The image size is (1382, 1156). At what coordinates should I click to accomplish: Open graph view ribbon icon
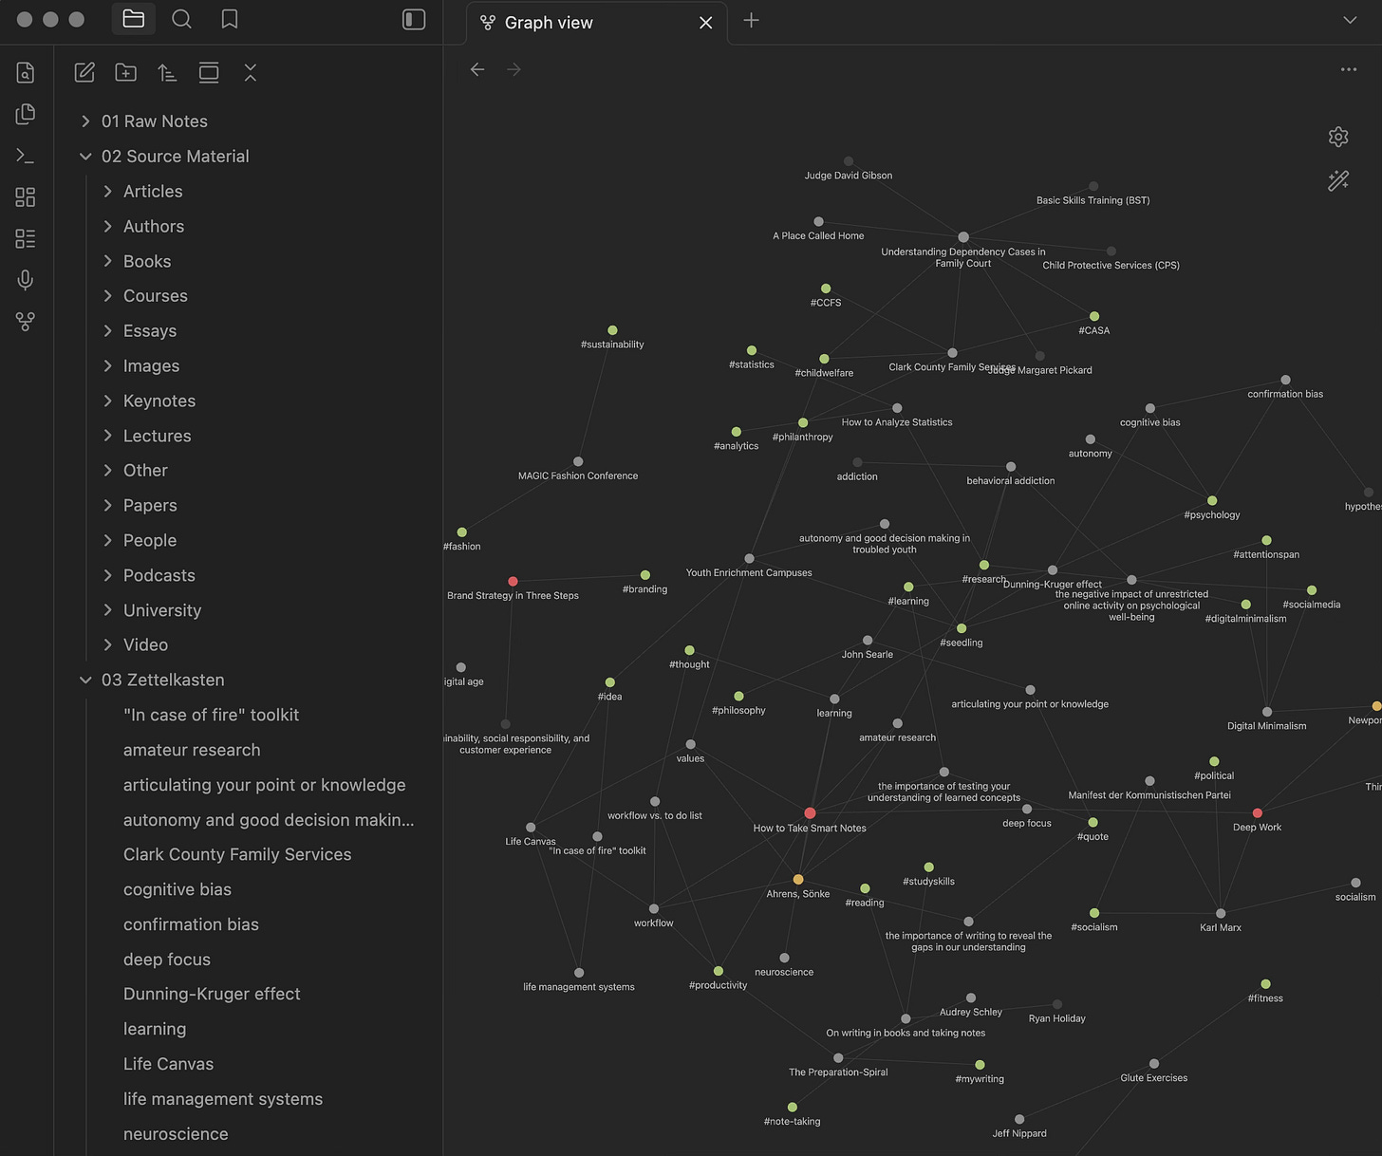click(x=26, y=322)
